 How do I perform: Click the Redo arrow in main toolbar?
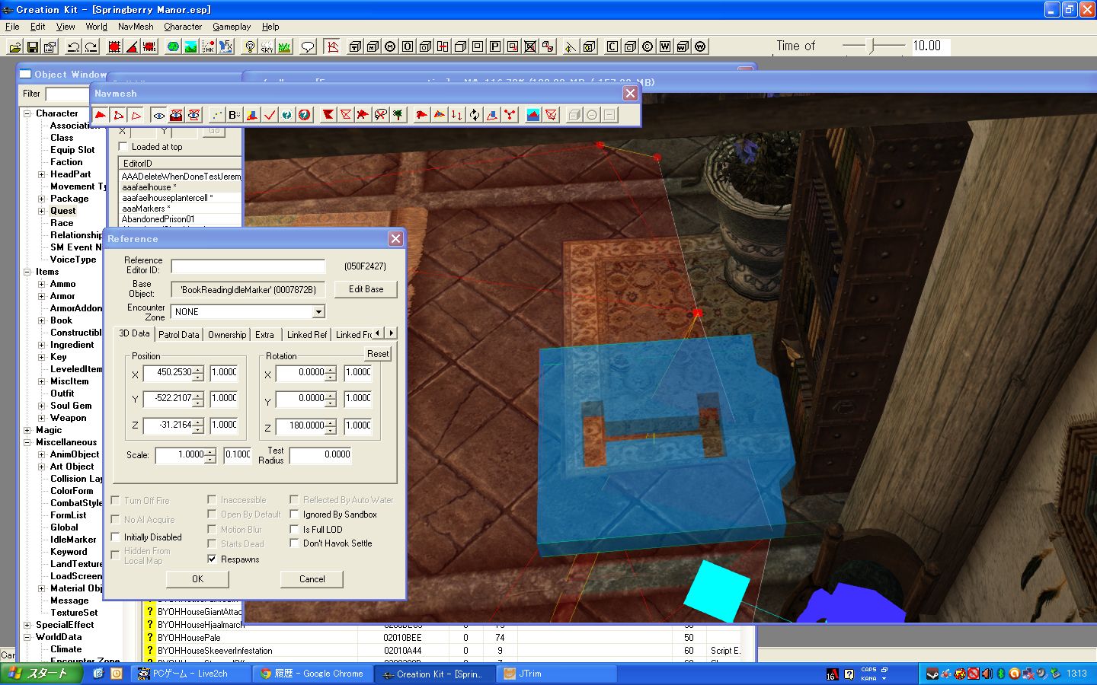(91, 46)
